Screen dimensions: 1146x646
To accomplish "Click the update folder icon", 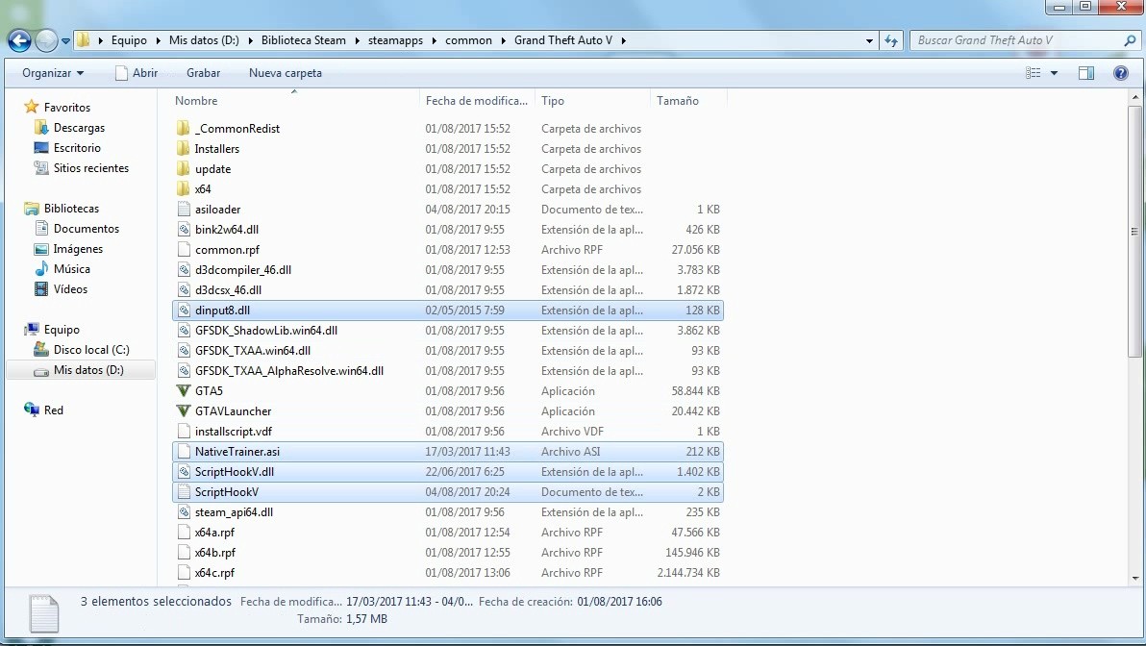I will [x=184, y=169].
